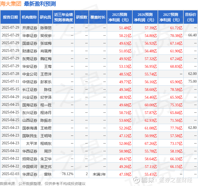Click analyst name 程诗月
The height and width of the screenshot is (186, 198).
46,113
